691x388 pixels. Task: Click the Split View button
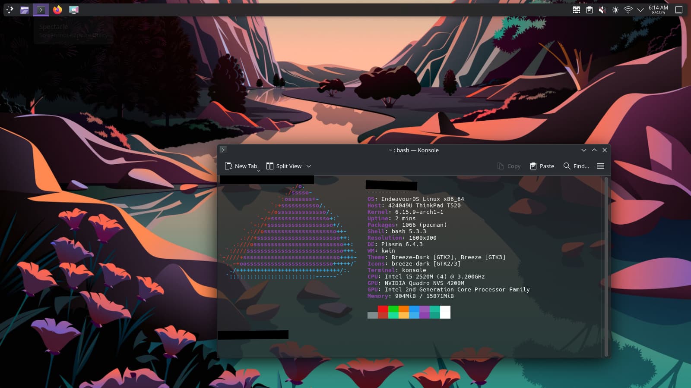(x=284, y=166)
